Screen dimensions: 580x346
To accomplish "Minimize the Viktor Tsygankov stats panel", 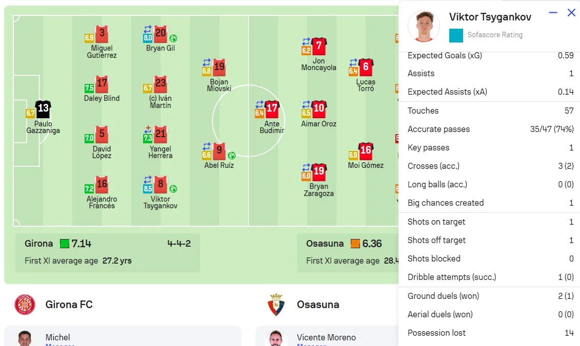I will (553, 13).
